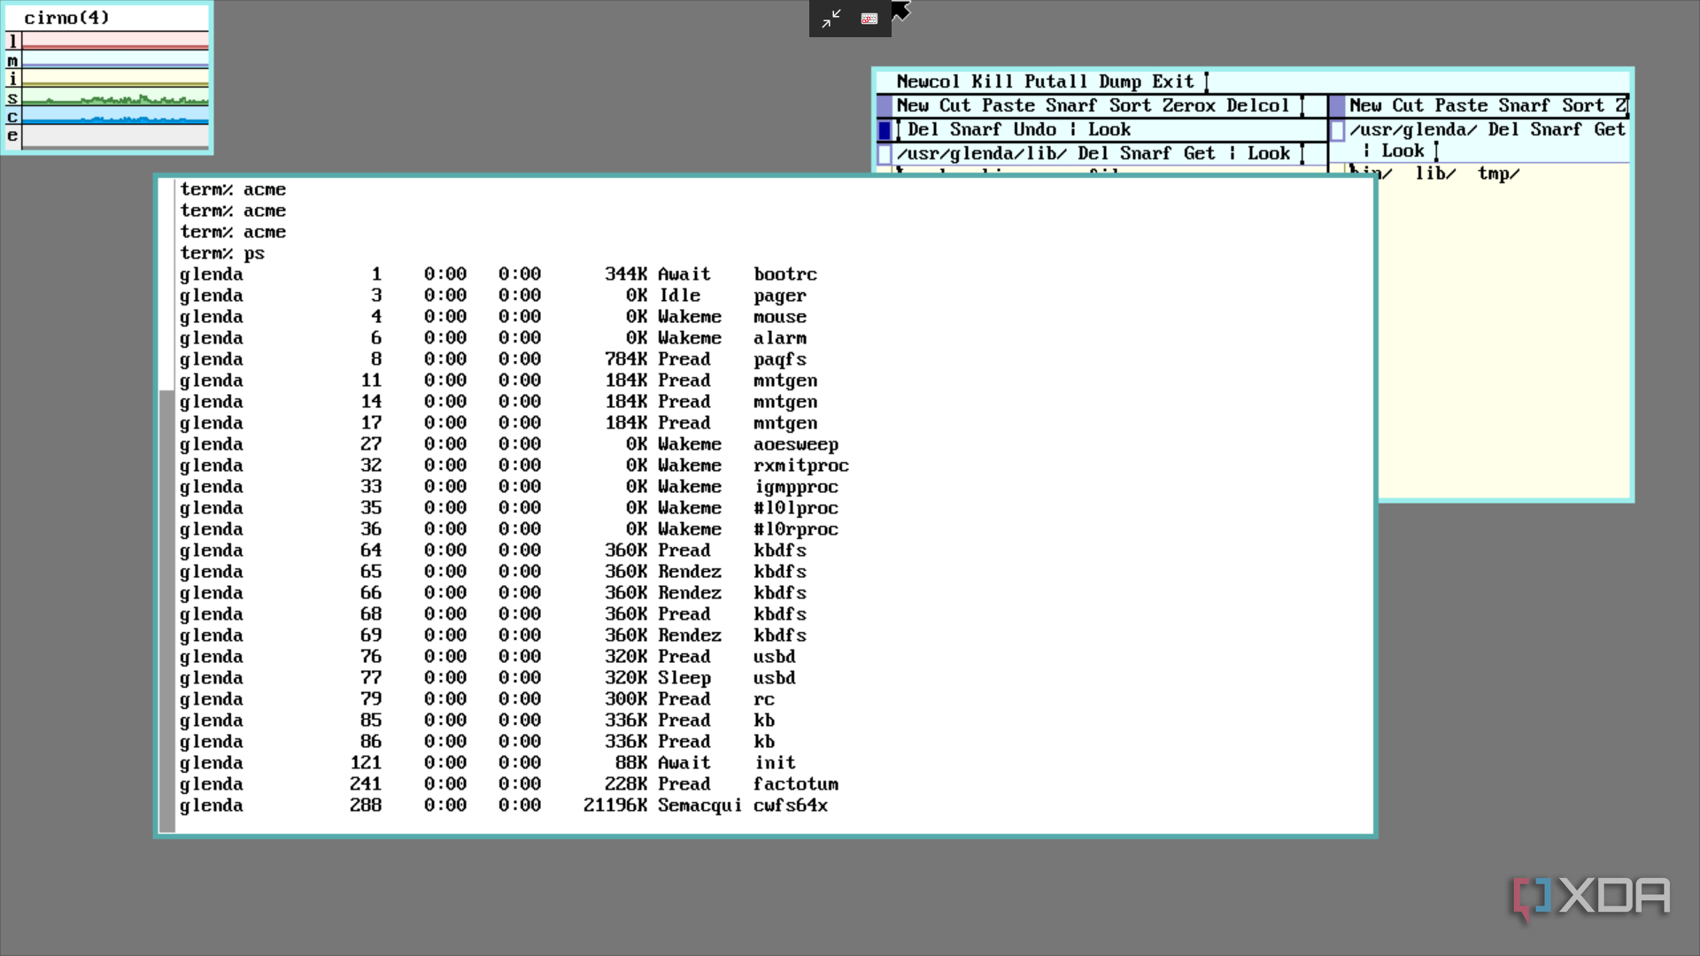Click Newcol in acme top tag
The image size is (1700, 956).
[x=928, y=81]
